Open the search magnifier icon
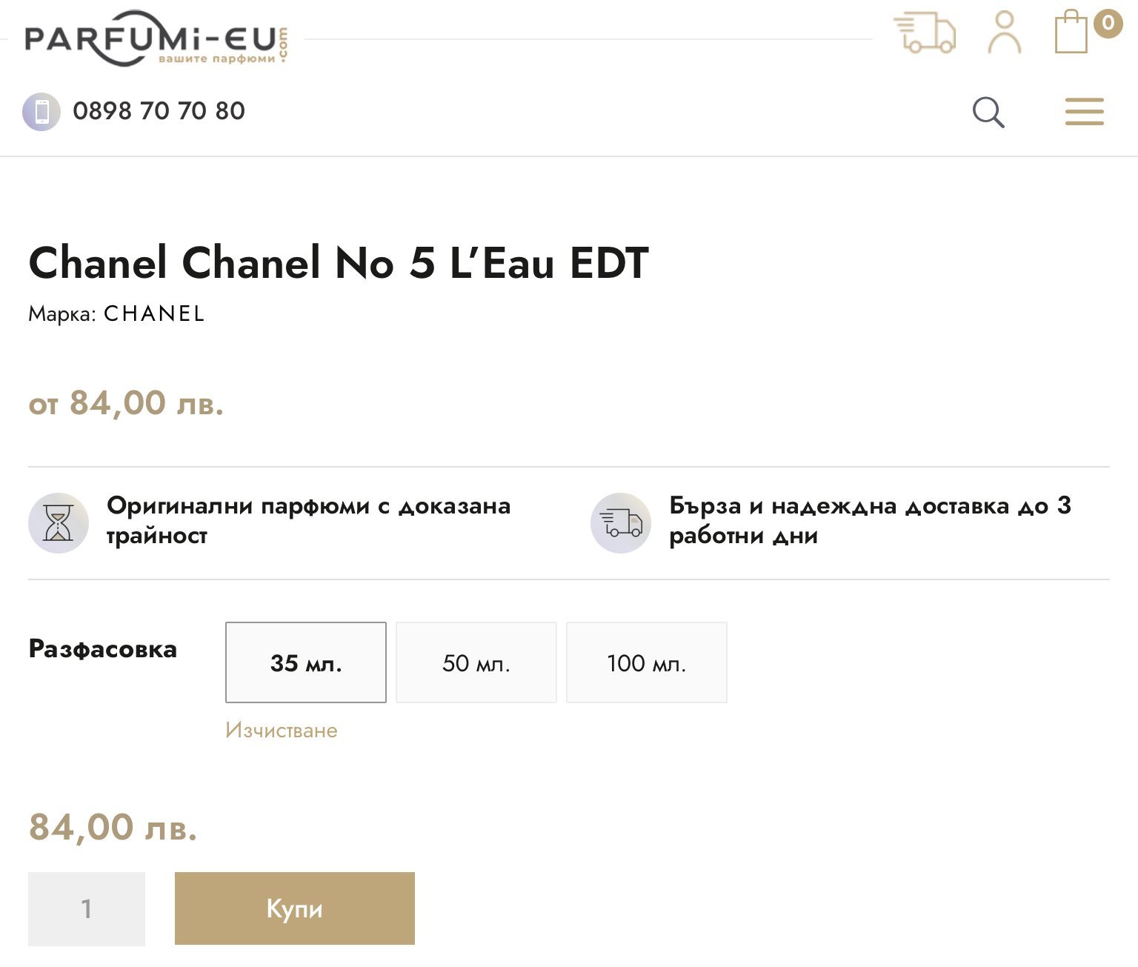Image resolution: width=1138 pixels, height=967 pixels. [988, 113]
